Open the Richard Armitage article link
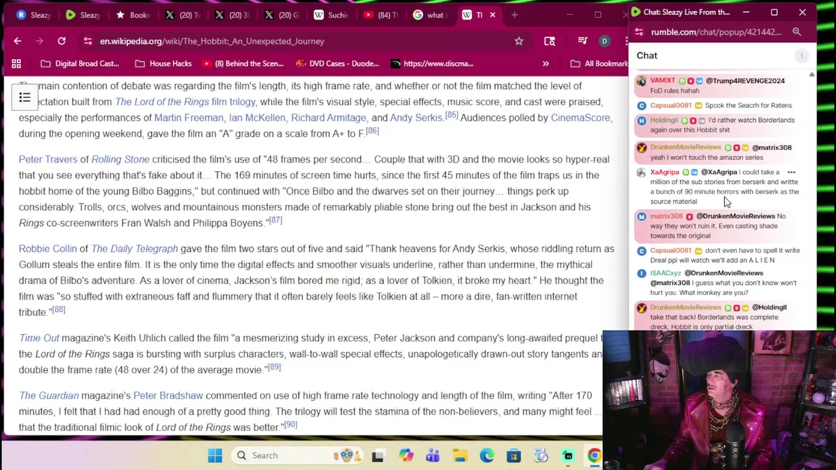This screenshot has width=836, height=470. pyautogui.click(x=329, y=117)
